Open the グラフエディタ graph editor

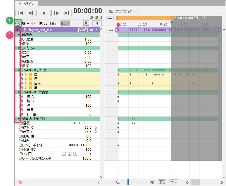122,11
